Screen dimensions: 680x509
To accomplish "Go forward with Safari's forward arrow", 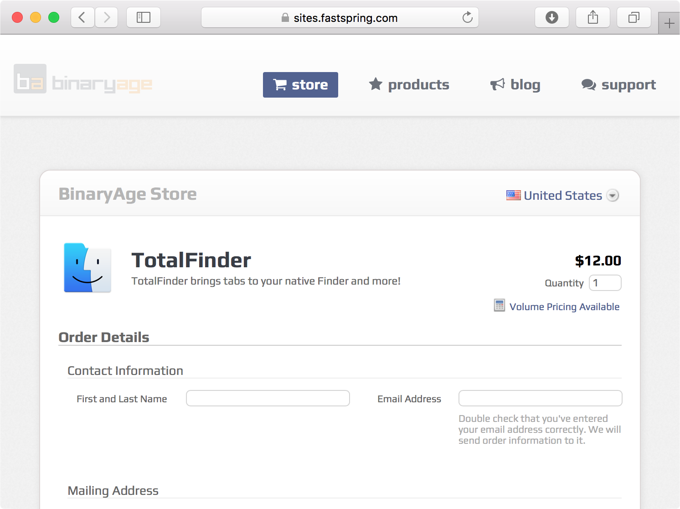I will [107, 18].
